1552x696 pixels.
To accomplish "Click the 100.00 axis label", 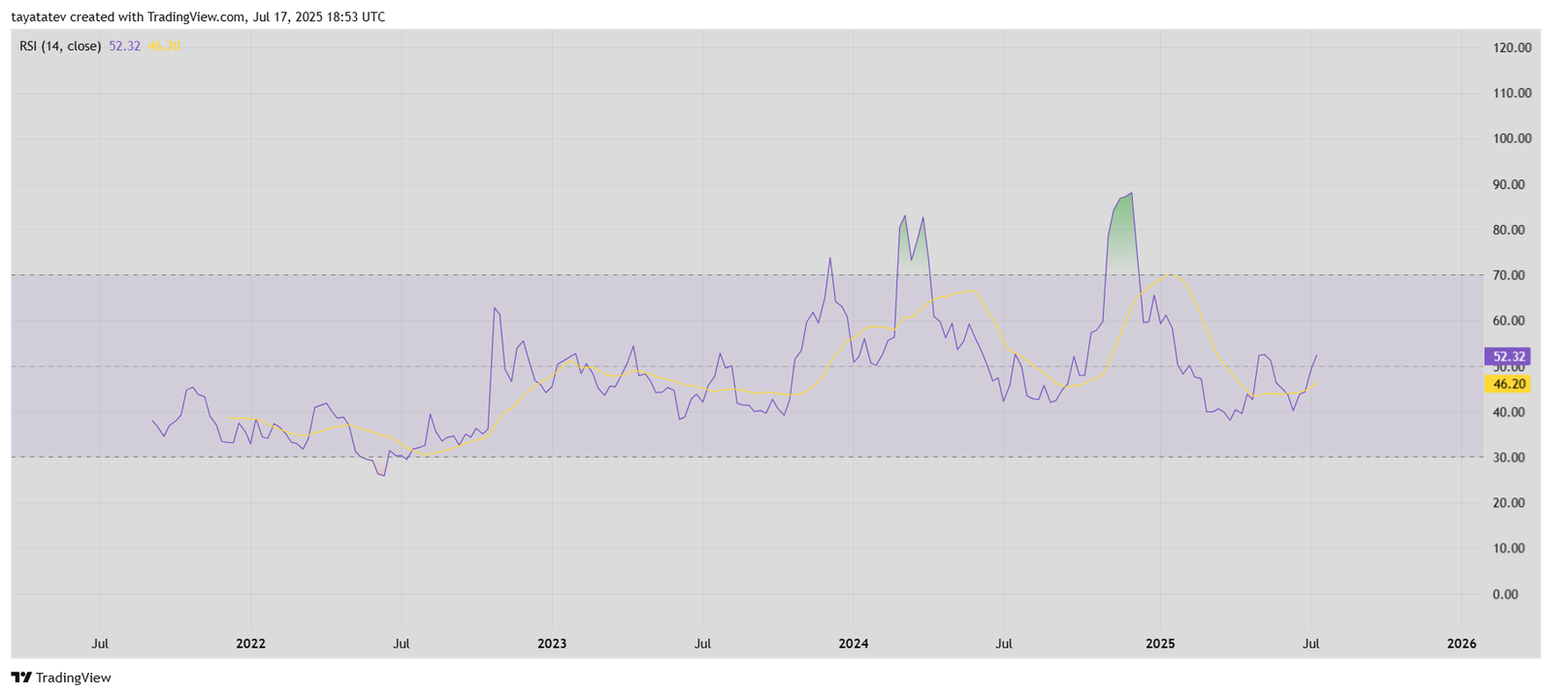I will click(x=1511, y=139).
